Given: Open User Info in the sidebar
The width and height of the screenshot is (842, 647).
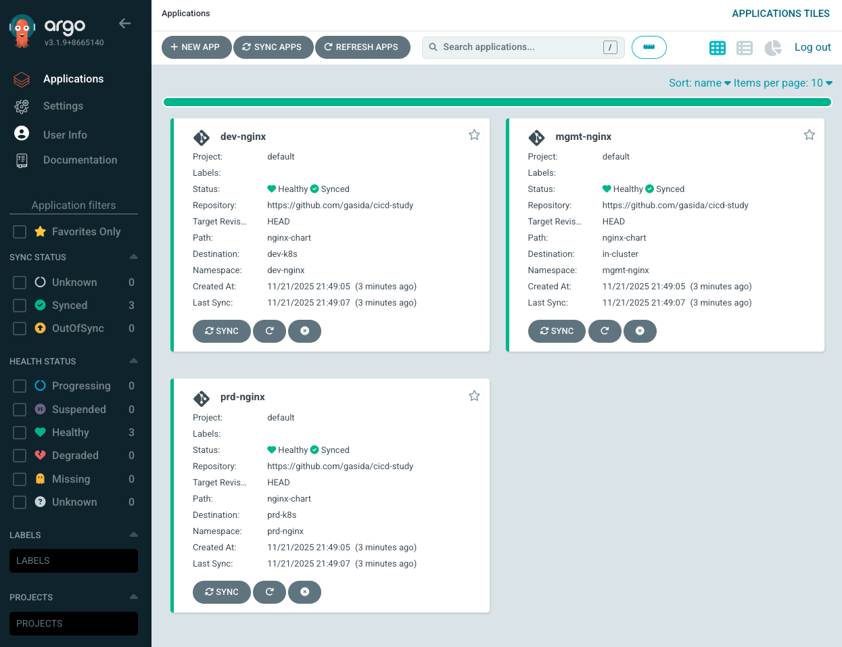Looking at the screenshot, I should (65, 135).
